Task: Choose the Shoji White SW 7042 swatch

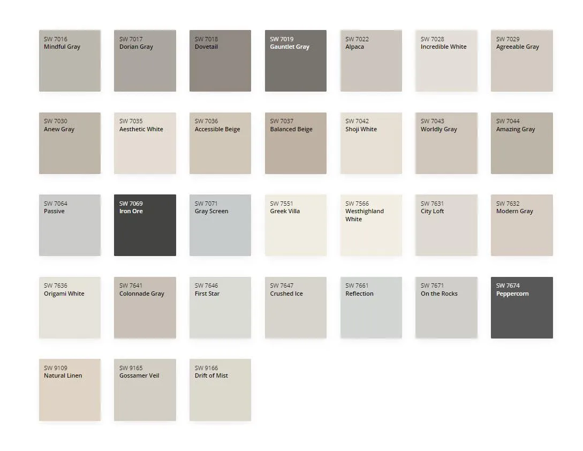Action: pos(371,143)
